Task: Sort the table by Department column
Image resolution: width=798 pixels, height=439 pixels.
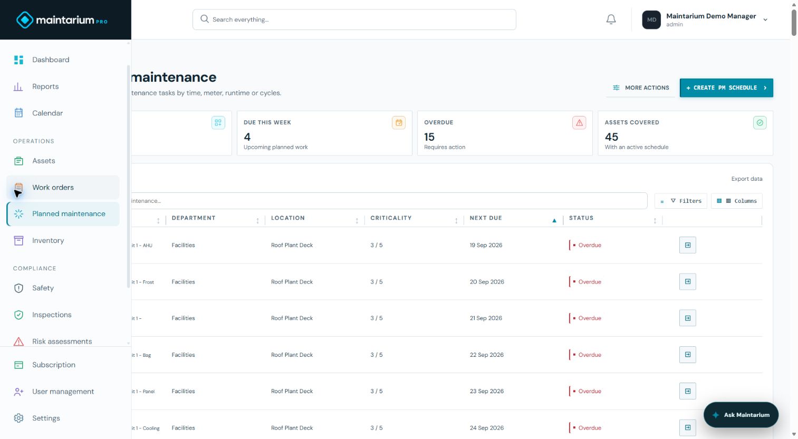Action: 257,221
